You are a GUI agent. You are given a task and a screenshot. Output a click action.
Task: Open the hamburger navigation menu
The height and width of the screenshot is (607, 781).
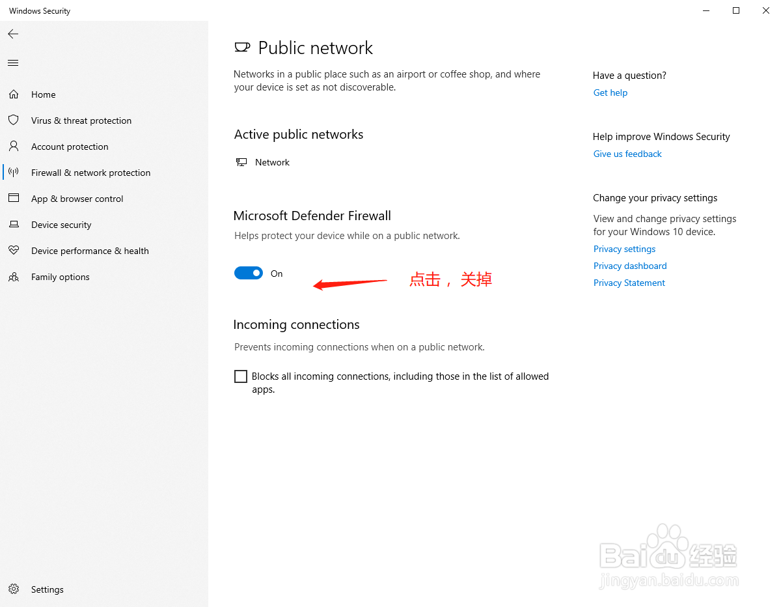click(x=13, y=63)
